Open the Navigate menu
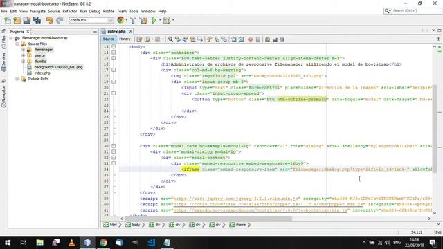The height and width of the screenshot is (249, 443). 37,11
